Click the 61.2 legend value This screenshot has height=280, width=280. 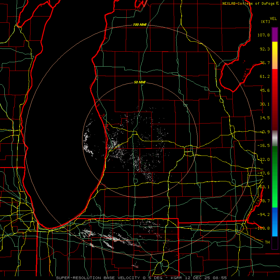[265, 77]
